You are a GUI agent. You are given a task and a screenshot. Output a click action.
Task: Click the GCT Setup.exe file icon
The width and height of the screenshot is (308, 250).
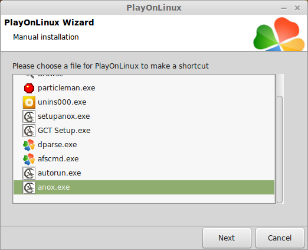29,131
